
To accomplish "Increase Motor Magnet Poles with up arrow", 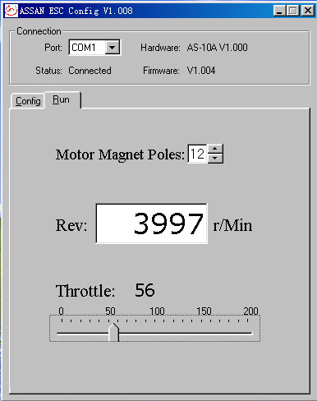I will 215,149.
